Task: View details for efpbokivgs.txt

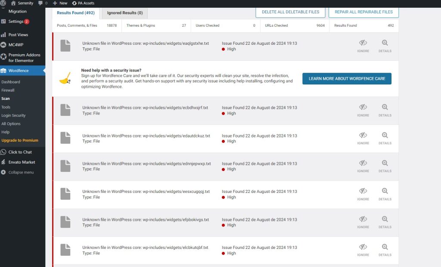Action: tap(385, 222)
